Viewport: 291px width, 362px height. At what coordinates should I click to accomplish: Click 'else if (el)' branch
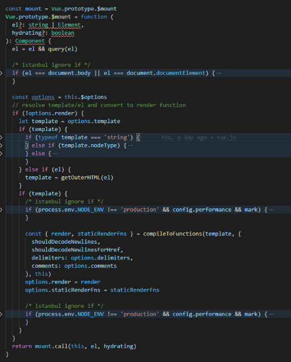click(x=45, y=169)
